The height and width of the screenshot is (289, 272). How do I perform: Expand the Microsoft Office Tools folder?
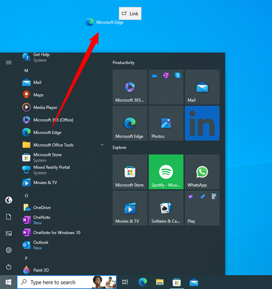[63, 145]
